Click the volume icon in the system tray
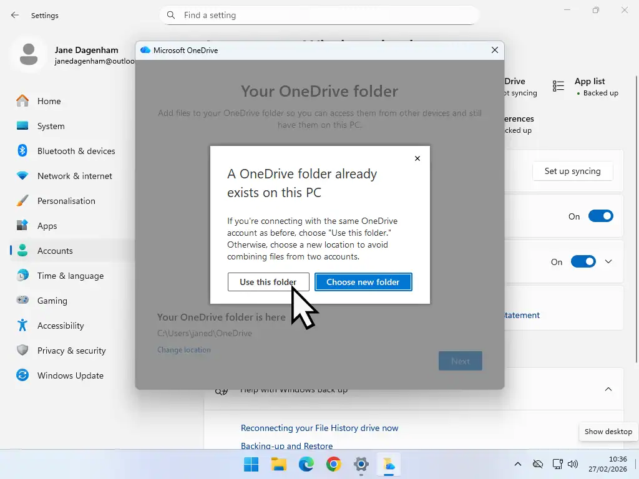This screenshot has width=639, height=479. point(573,464)
